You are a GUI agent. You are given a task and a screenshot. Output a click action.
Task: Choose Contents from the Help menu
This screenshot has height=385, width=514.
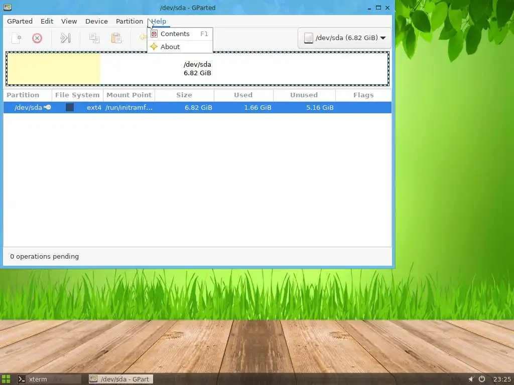coord(180,34)
